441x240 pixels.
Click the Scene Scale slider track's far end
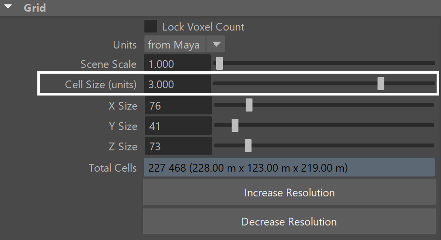pyautogui.click(x=433, y=64)
